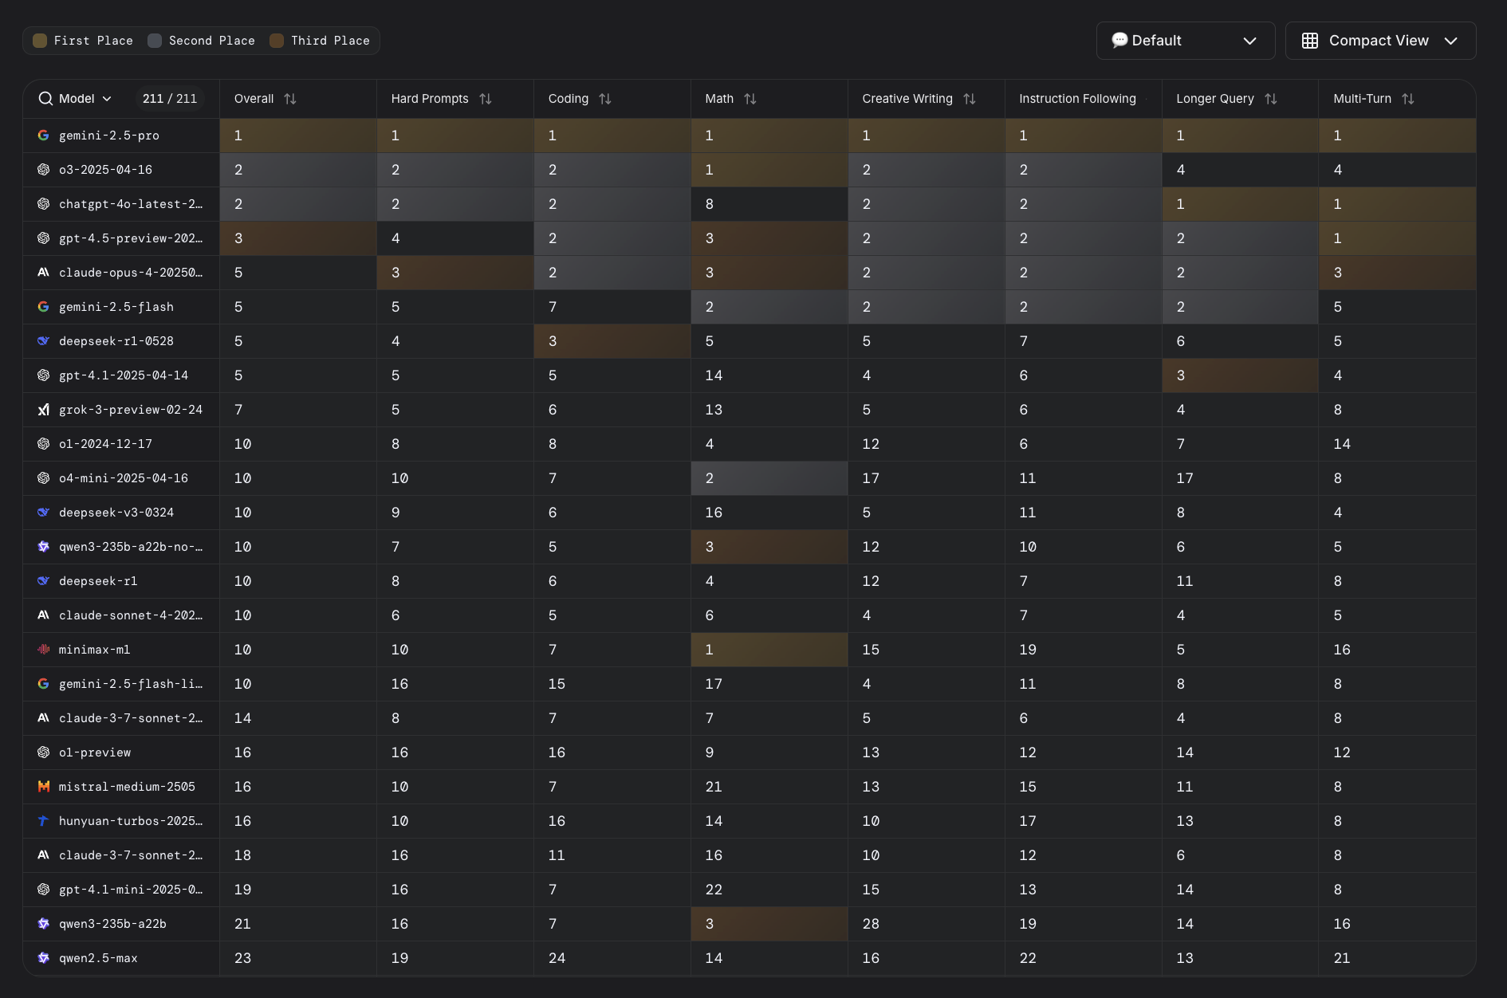Click gpt-4.1-2025-04-14 Longer Query rank 3 cell
The image size is (1507, 998).
(1240, 375)
